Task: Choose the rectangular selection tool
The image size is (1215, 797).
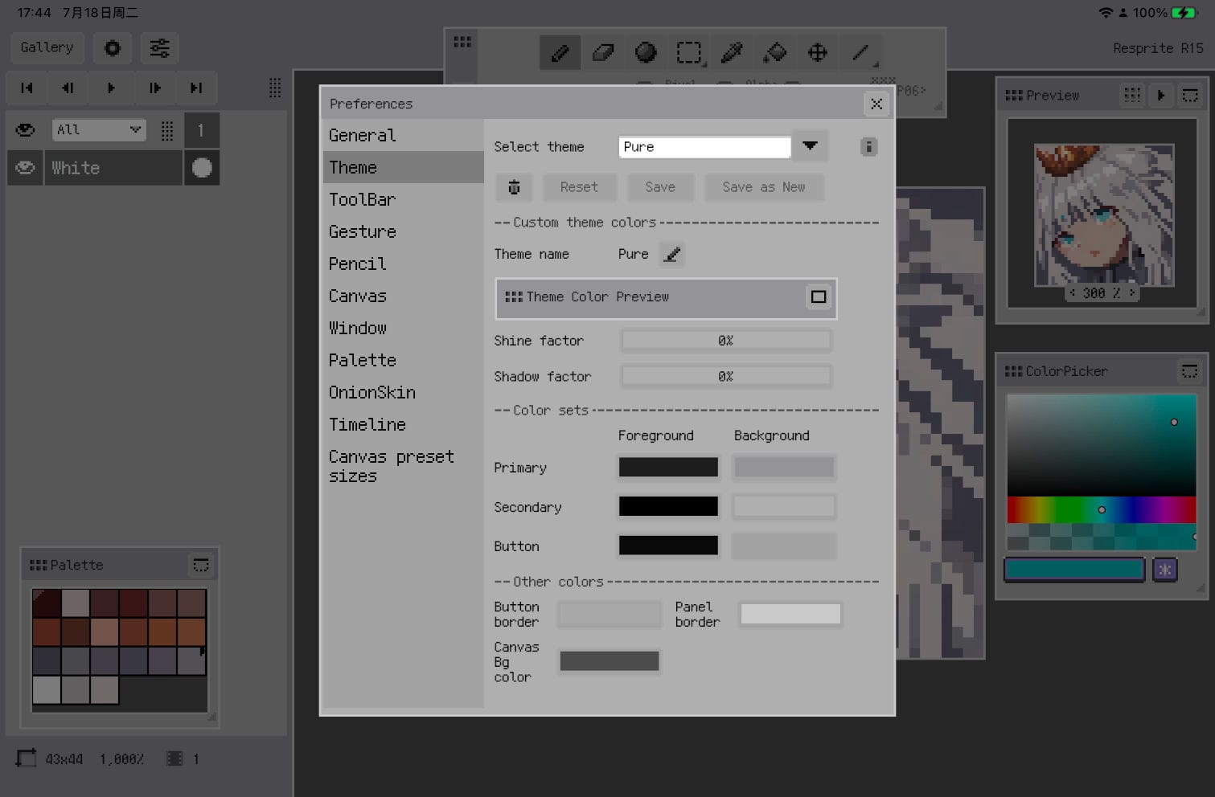Action: (688, 53)
